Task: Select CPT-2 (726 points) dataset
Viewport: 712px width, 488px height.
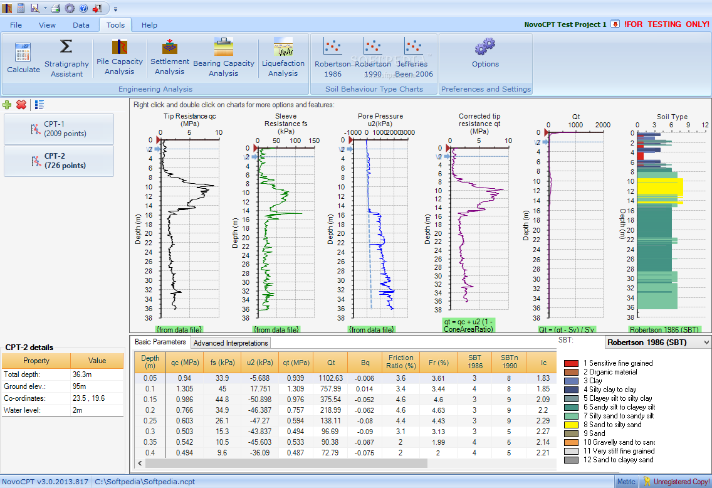Action: coord(58,161)
